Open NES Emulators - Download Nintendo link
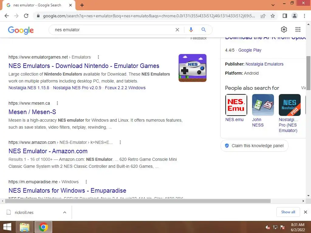 pyautogui.click(x=84, y=66)
